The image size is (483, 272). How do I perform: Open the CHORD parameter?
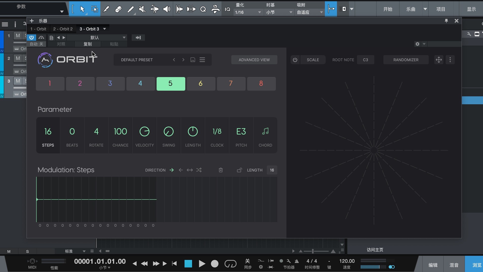265,135
